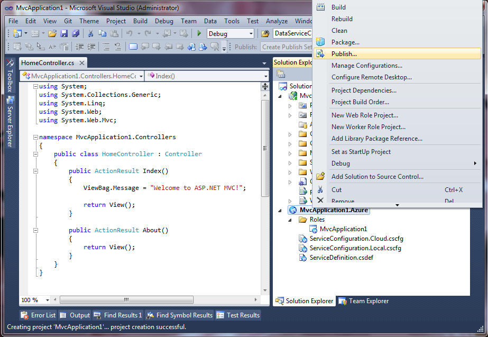The image size is (488, 337).
Task: Select Rebuild from the context menu
Action: coord(398,19)
